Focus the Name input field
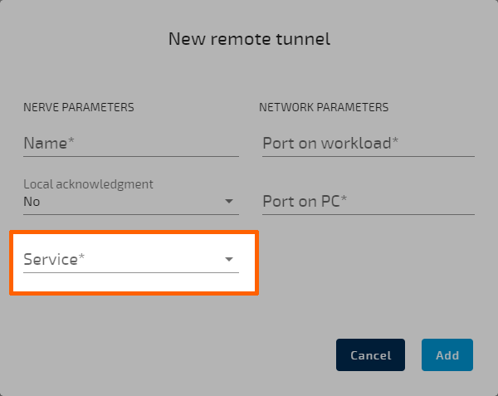 tap(130, 143)
